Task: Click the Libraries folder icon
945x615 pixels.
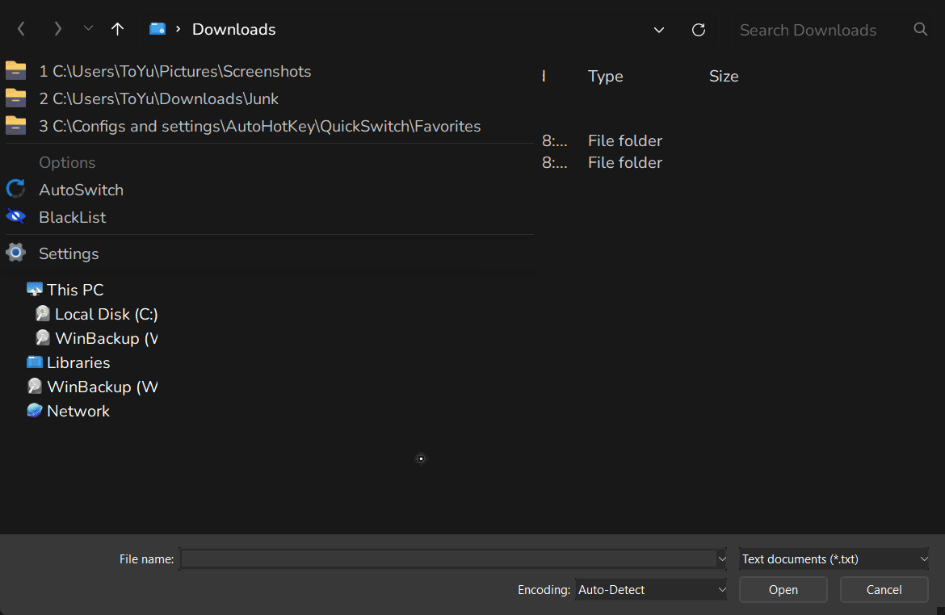Action: (x=35, y=362)
